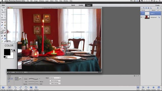Screen dimensions: 162x91
Task: Open brush Mode dropdown set to Normal
Action: coord(55,78)
